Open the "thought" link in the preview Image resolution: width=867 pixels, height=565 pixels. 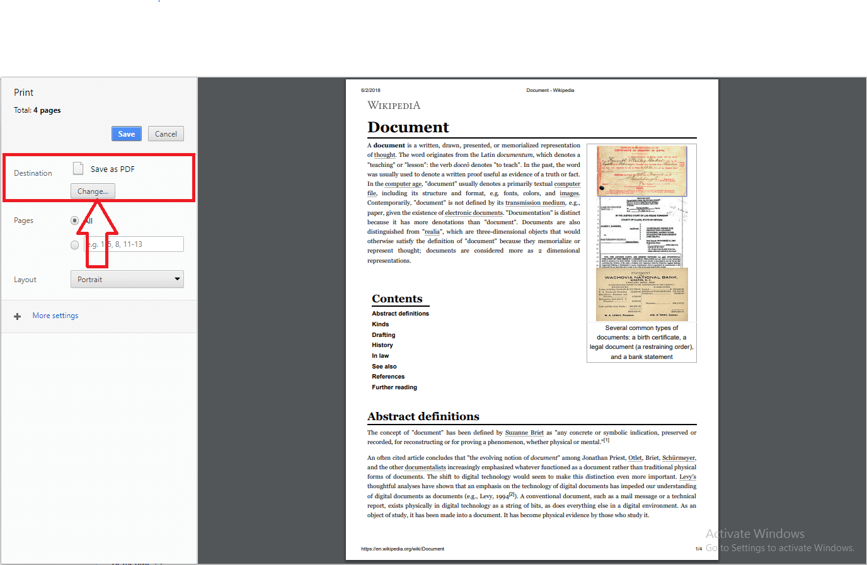tap(384, 154)
